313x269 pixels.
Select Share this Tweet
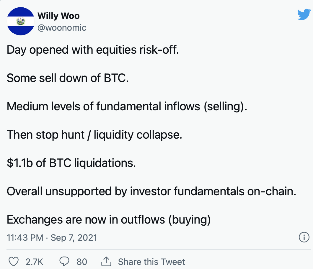[151, 262]
